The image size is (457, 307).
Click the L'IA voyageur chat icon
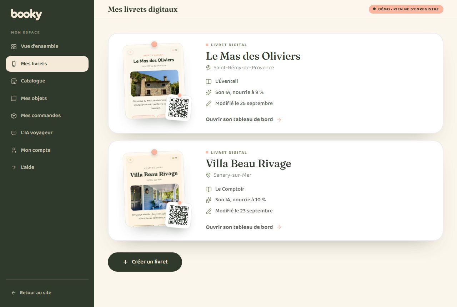coord(14,133)
